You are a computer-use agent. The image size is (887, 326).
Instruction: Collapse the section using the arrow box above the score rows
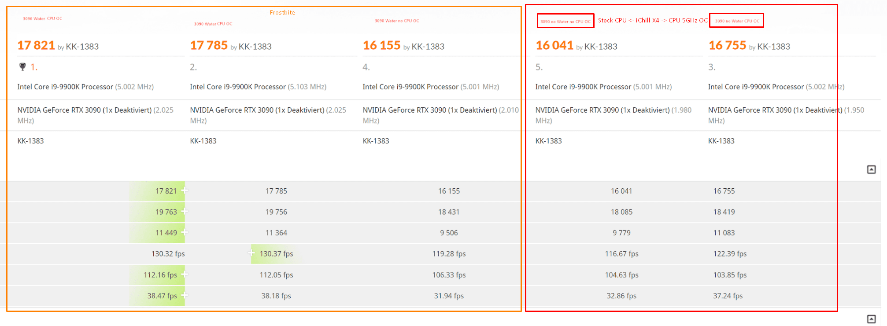click(x=871, y=169)
